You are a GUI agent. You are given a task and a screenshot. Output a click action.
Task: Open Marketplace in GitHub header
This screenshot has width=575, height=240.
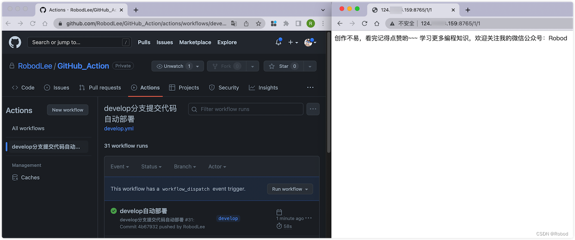(195, 42)
